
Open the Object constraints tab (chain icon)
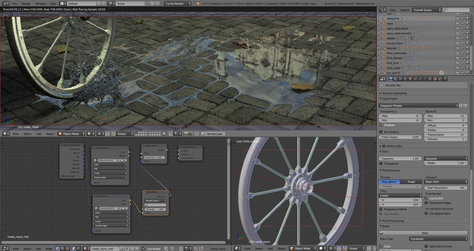pos(415,79)
